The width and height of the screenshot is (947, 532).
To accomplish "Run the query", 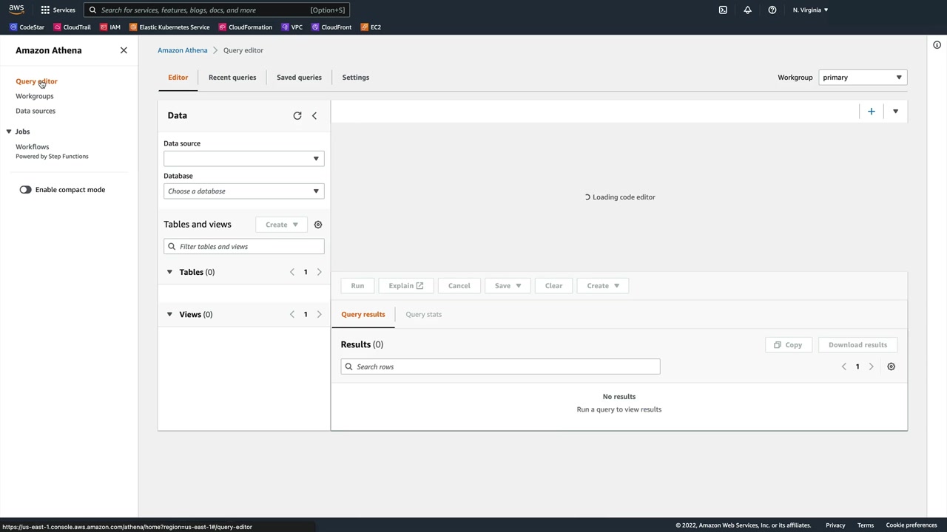I will 357,286.
